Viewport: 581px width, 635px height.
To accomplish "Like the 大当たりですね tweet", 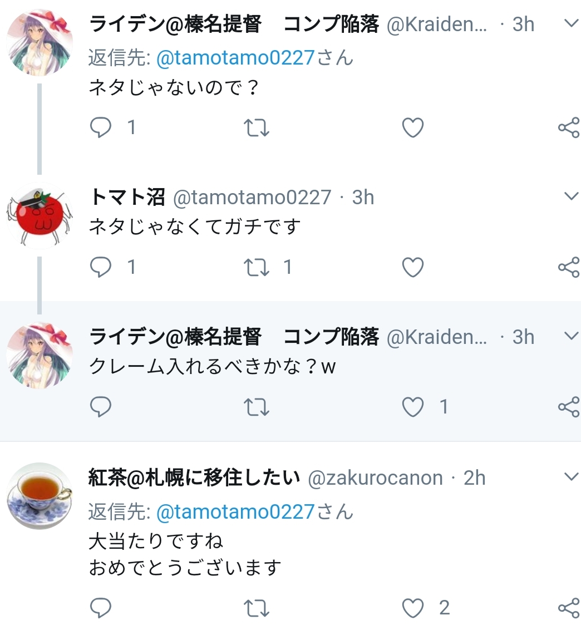I will (412, 608).
